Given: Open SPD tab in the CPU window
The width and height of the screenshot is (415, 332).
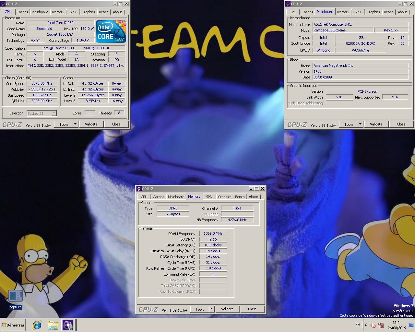Looking at the screenshot, I should (x=73, y=12).
